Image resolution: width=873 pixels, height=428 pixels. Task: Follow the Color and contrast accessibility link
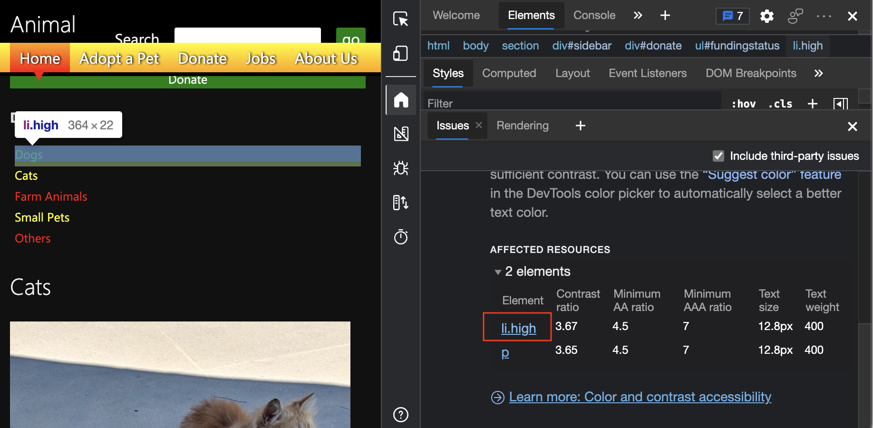click(x=640, y=397)
